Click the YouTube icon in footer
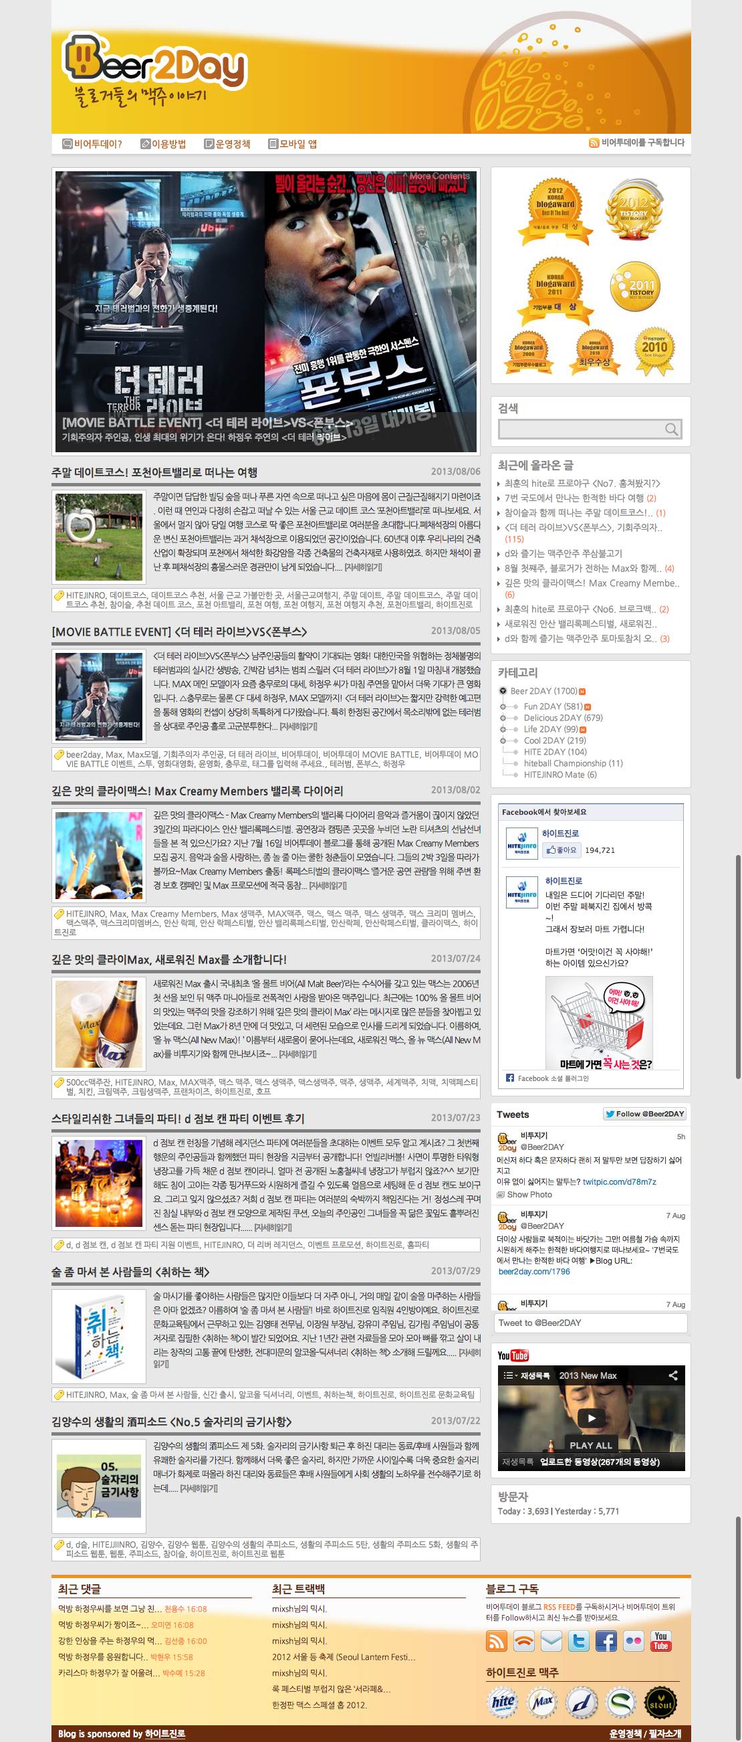 point(661,1641)
